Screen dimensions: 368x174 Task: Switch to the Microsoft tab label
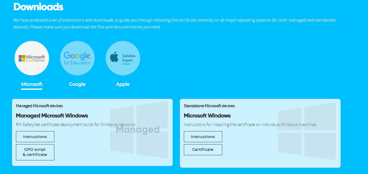tap(32, 84)
